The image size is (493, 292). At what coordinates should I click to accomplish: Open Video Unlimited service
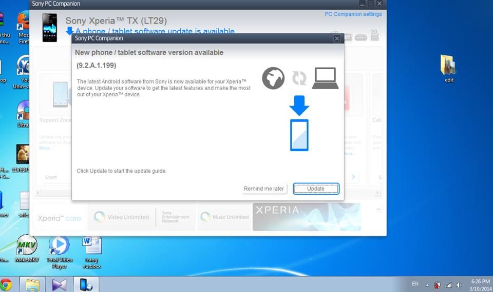pos(121,217)
